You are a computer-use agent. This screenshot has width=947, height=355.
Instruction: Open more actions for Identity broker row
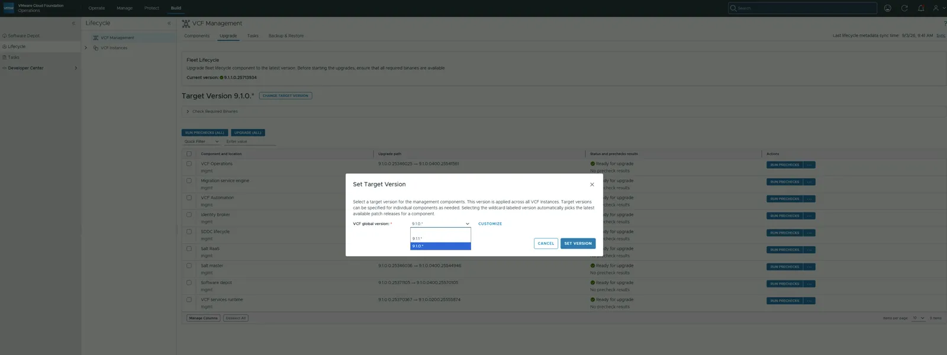pyautogui.click(x=810, y=216)
